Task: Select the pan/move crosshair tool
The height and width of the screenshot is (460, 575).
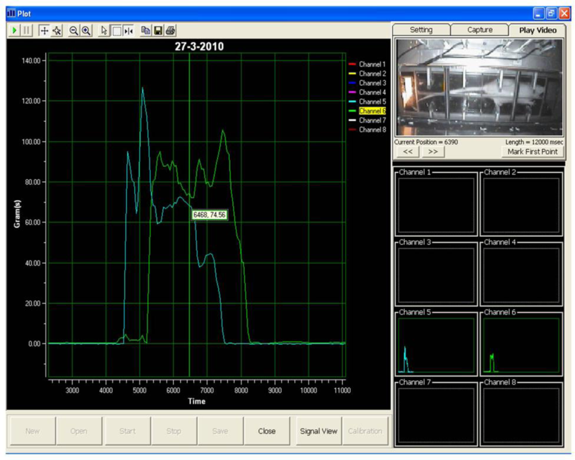Action: (44, 30)
